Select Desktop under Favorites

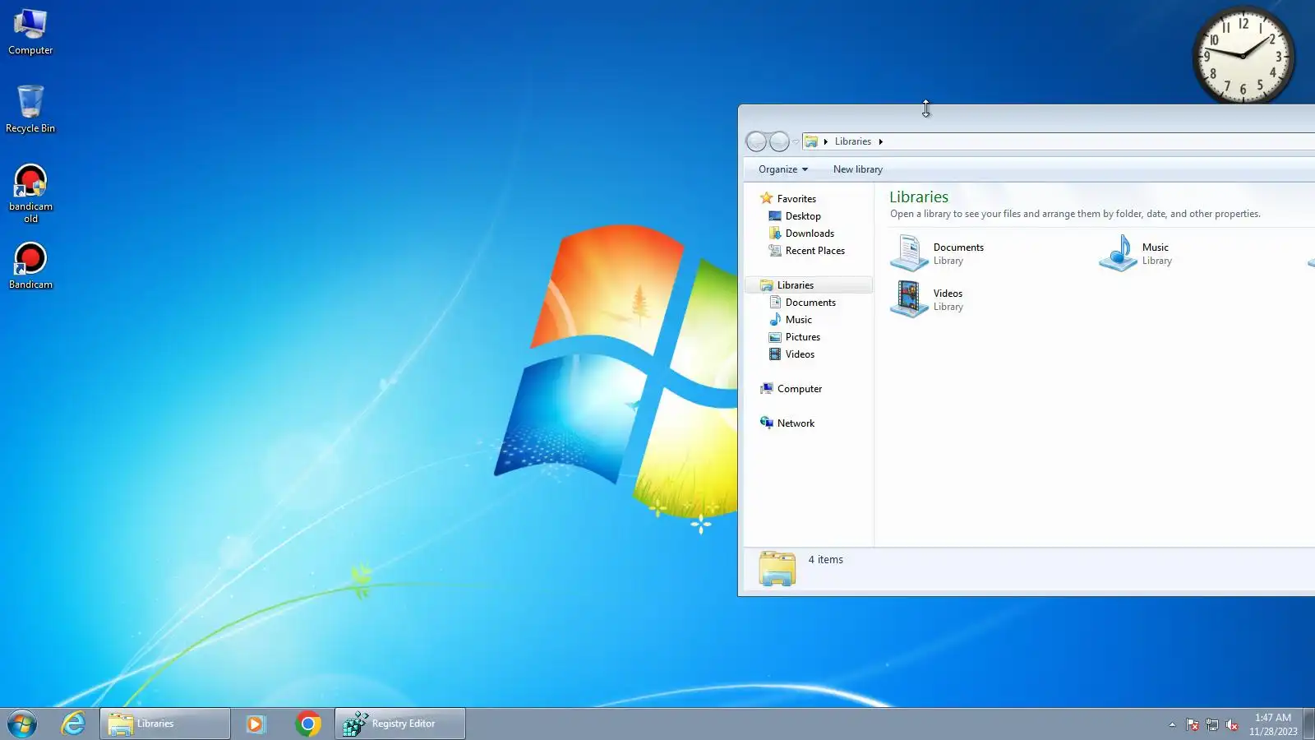[x=803, y=216]
